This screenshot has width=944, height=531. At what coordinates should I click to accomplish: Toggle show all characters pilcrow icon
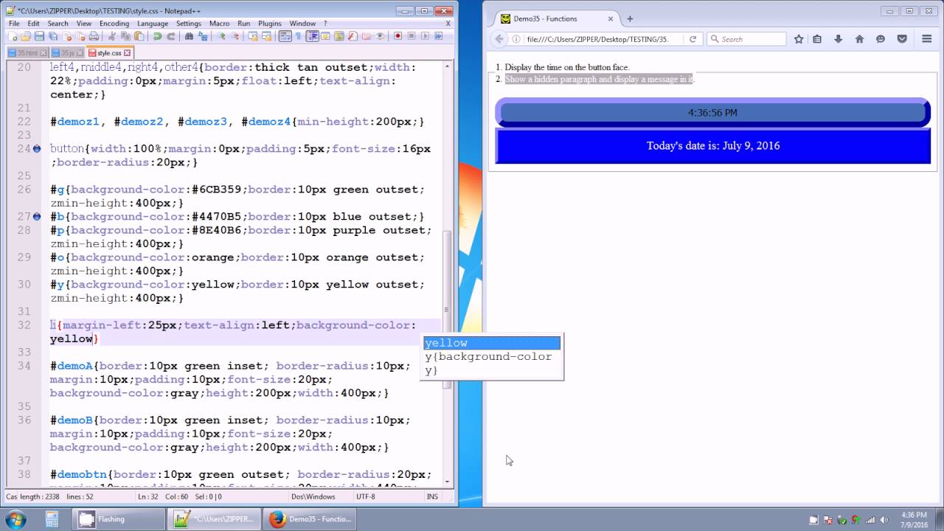click(298, 36)
